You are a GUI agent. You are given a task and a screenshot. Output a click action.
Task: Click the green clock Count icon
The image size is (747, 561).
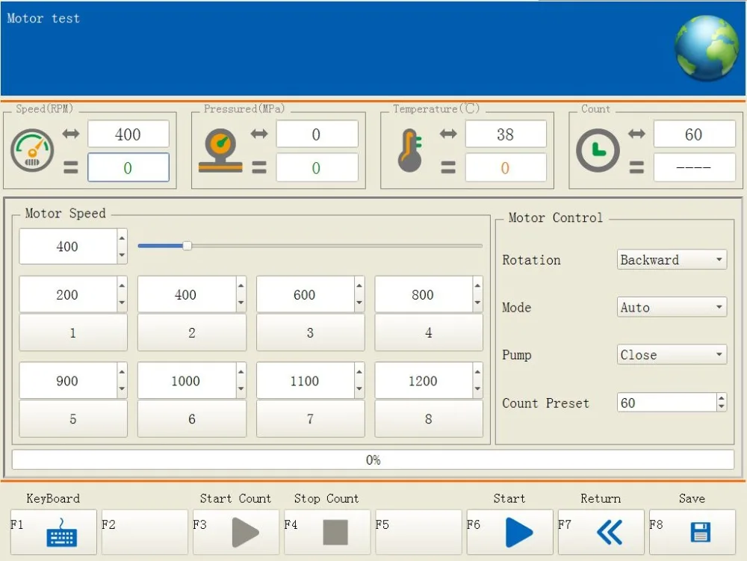598,150
